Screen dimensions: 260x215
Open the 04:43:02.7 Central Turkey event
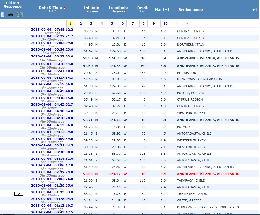[x=52, y=104]
